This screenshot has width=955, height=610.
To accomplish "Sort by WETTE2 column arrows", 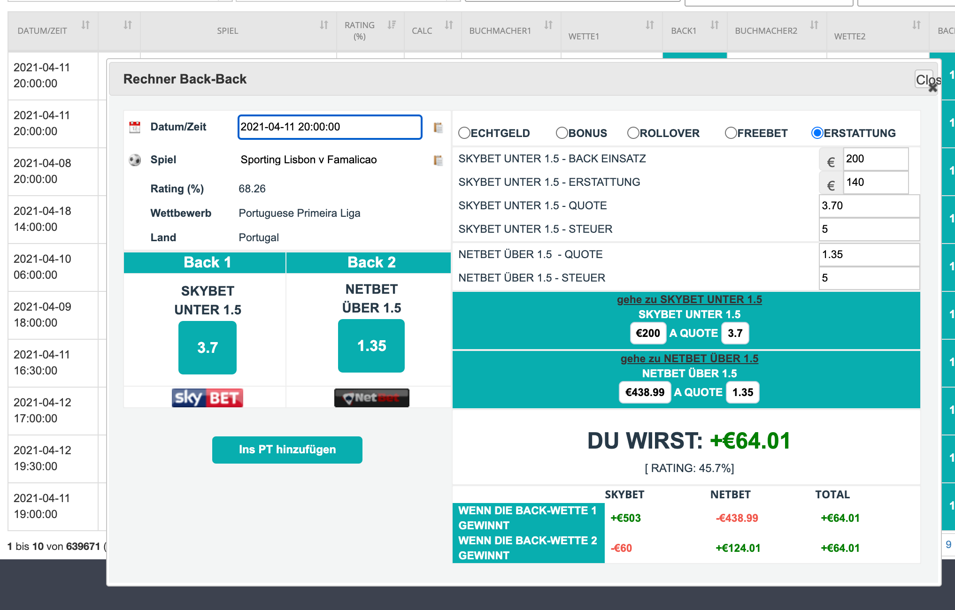I will click(916, 25).
